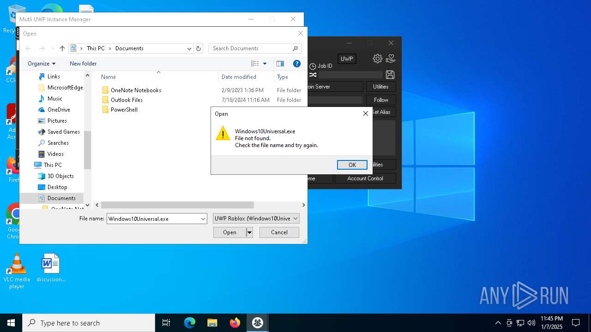
Task: Click the navigation pane vertical scrollbar
Action: 87,150
